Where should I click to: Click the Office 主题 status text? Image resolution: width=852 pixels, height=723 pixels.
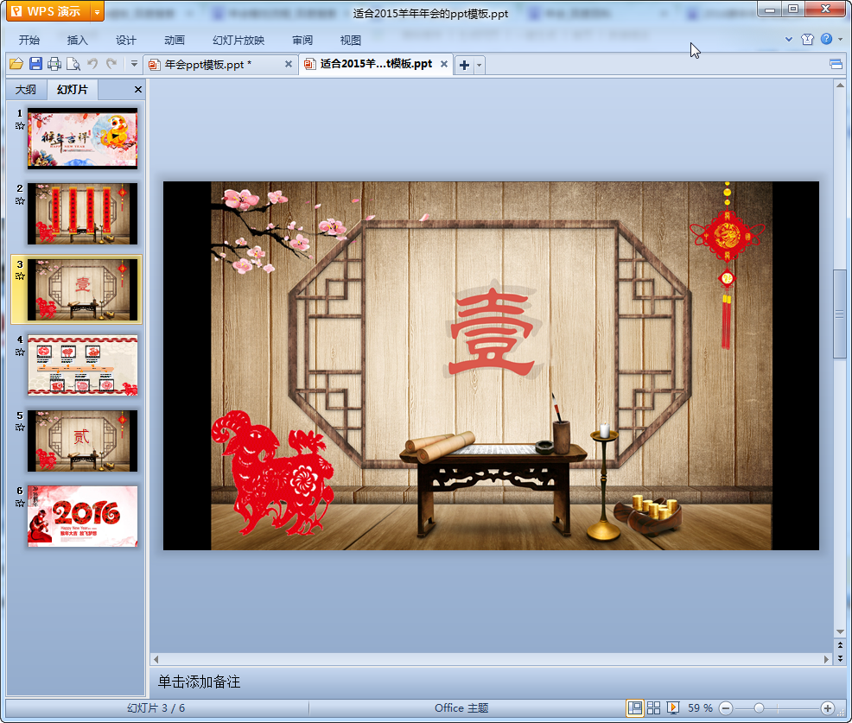tap(461, 707)
